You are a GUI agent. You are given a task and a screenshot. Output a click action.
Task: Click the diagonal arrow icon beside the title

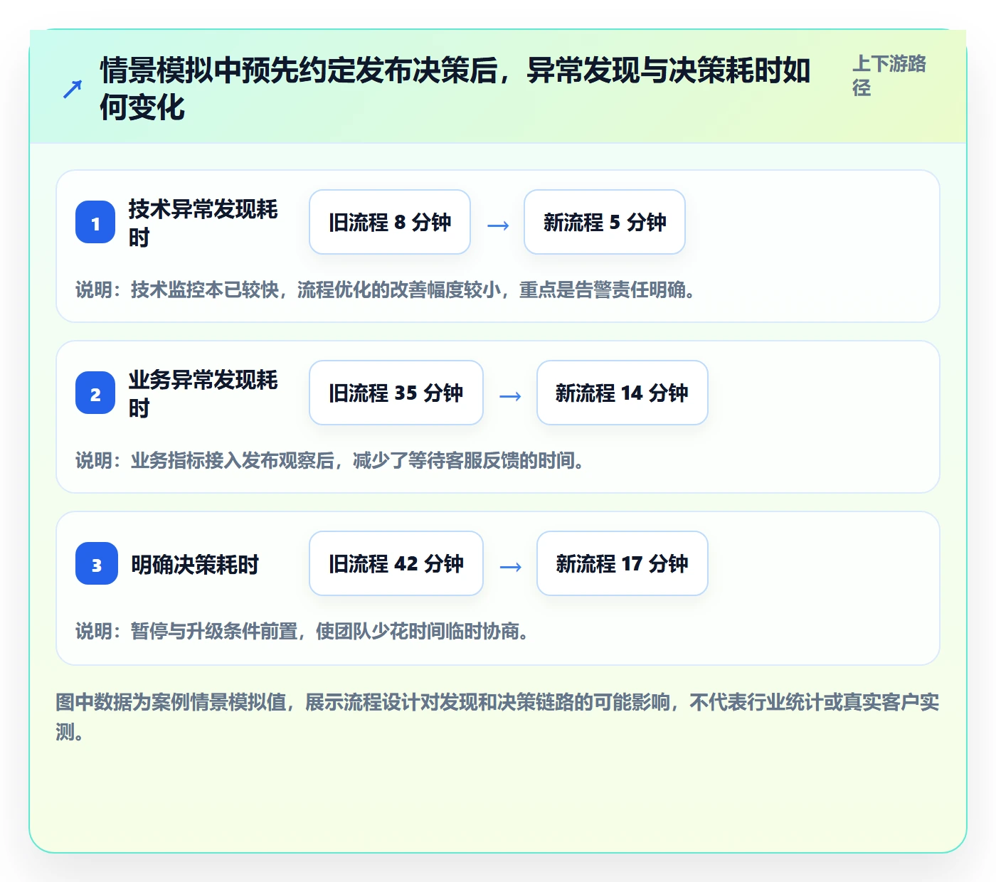(72, 90)
